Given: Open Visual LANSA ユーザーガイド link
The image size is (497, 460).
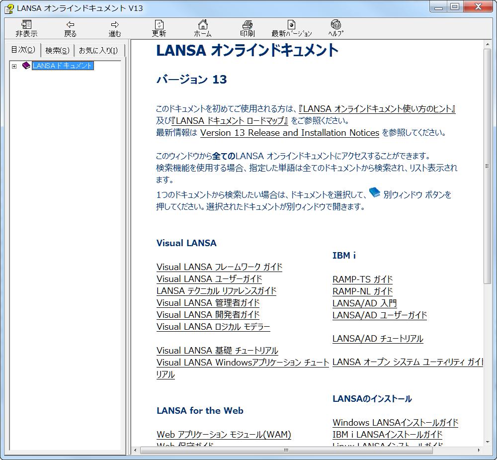Looking at the screenshot, I should click(x=209, y=279).
